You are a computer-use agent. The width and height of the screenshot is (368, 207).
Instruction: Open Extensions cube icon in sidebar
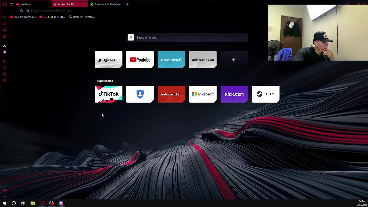click(5, 74)
